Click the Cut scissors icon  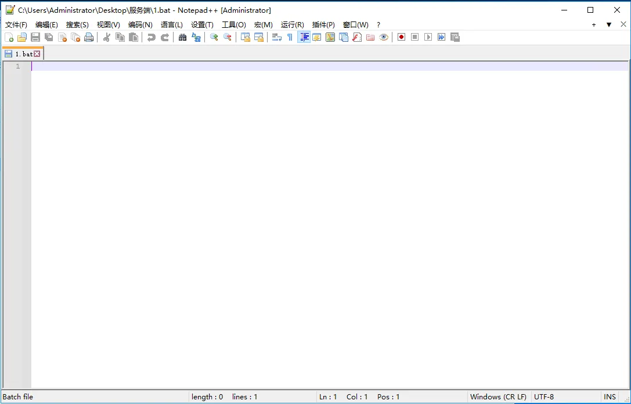click(x=106, y=37)
